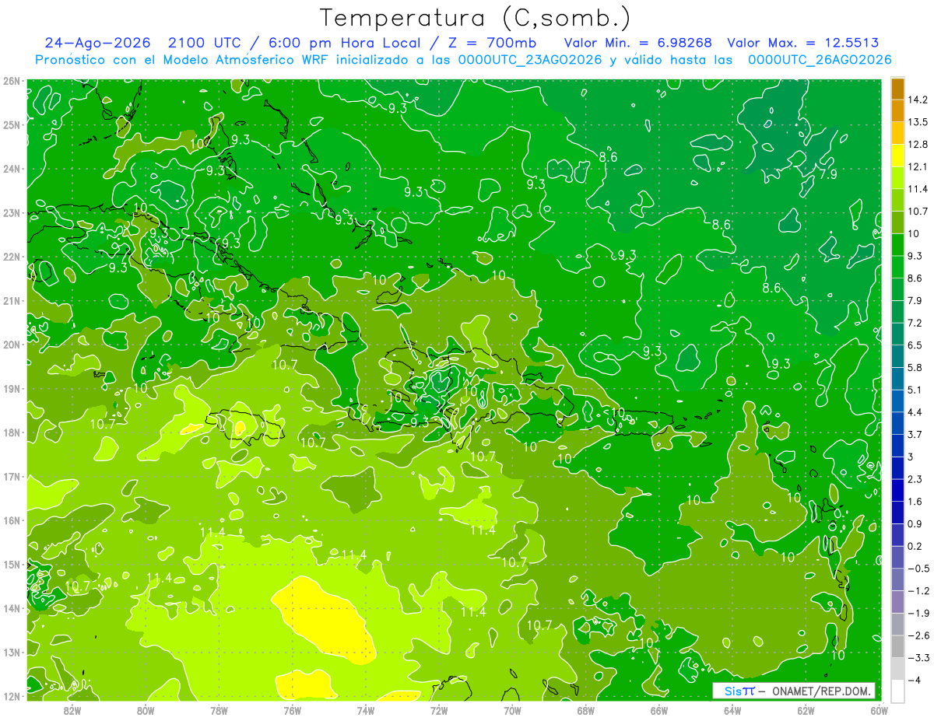Click the '12N' latitude axis label
Viewport: 934px width, 721px height.
click(x=12, y=696)
